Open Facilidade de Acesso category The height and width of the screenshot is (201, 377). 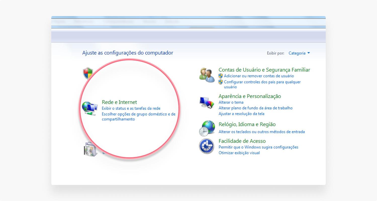click(242, 141)
